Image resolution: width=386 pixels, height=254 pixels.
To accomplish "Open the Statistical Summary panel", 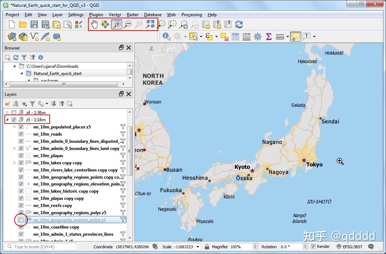I will [x=268, y=36].
